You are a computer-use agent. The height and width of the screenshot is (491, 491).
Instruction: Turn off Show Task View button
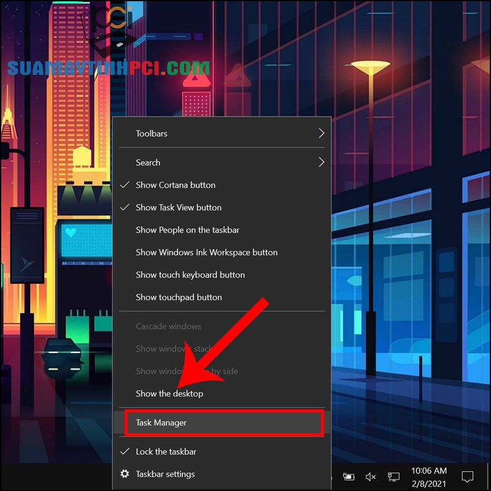pyautogui.click(x=179, y=207)
